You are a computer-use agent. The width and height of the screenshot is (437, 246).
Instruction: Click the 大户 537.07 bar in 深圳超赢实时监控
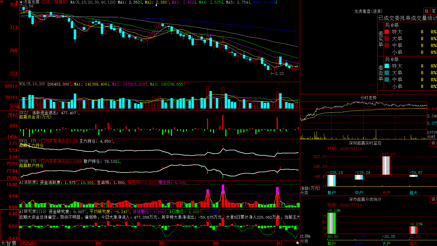tap(386, 166)
